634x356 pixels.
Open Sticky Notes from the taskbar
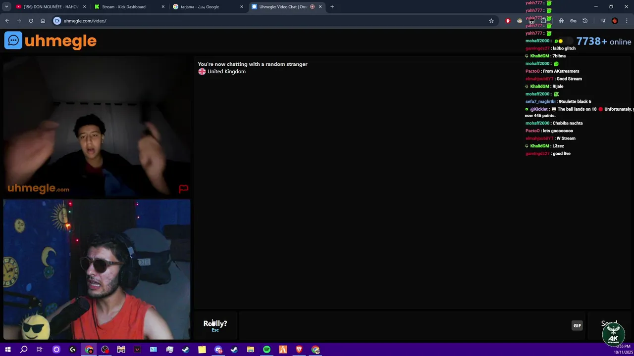[x=202, y=350]
